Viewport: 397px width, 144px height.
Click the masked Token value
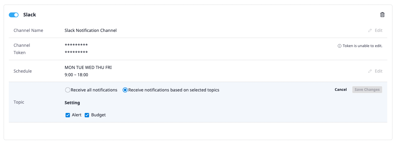click(x=76, y=53)
